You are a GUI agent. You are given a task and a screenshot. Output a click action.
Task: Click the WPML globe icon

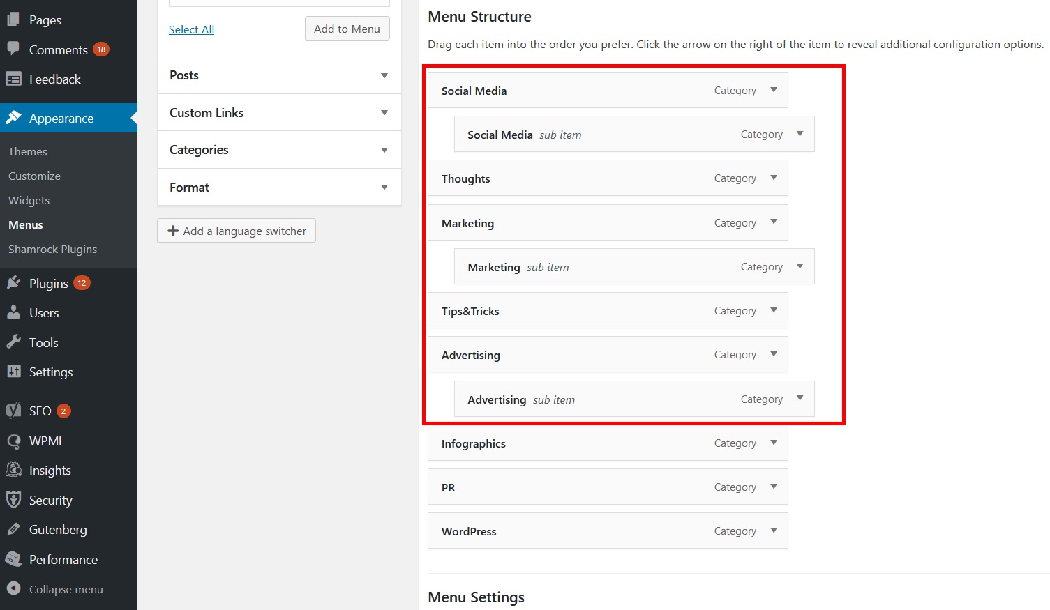pyautogui.click(x=14, y=441)
